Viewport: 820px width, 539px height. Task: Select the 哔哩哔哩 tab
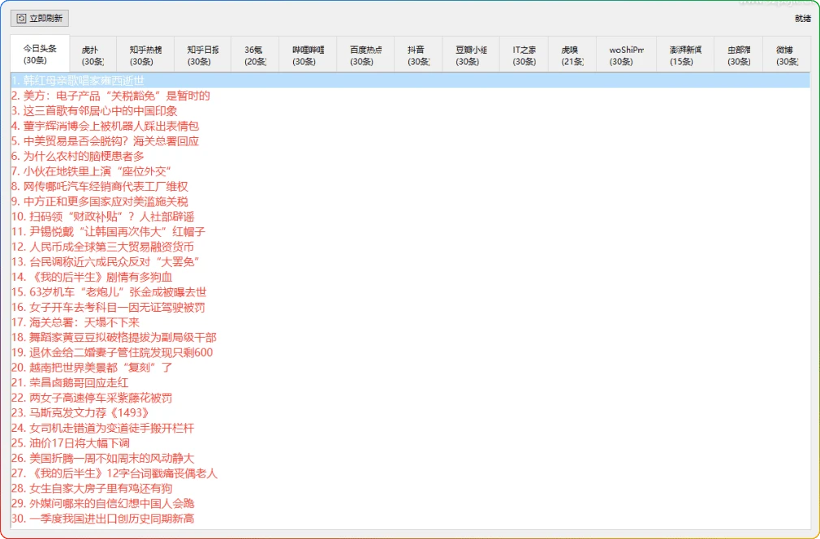[309, 54]
